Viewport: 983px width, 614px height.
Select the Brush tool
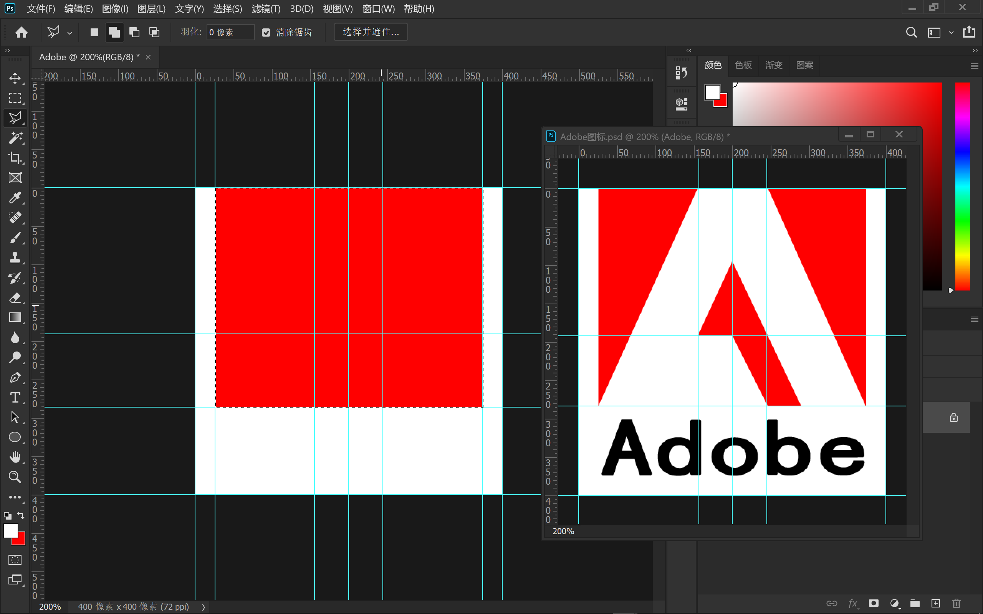[x=15, y=238]
